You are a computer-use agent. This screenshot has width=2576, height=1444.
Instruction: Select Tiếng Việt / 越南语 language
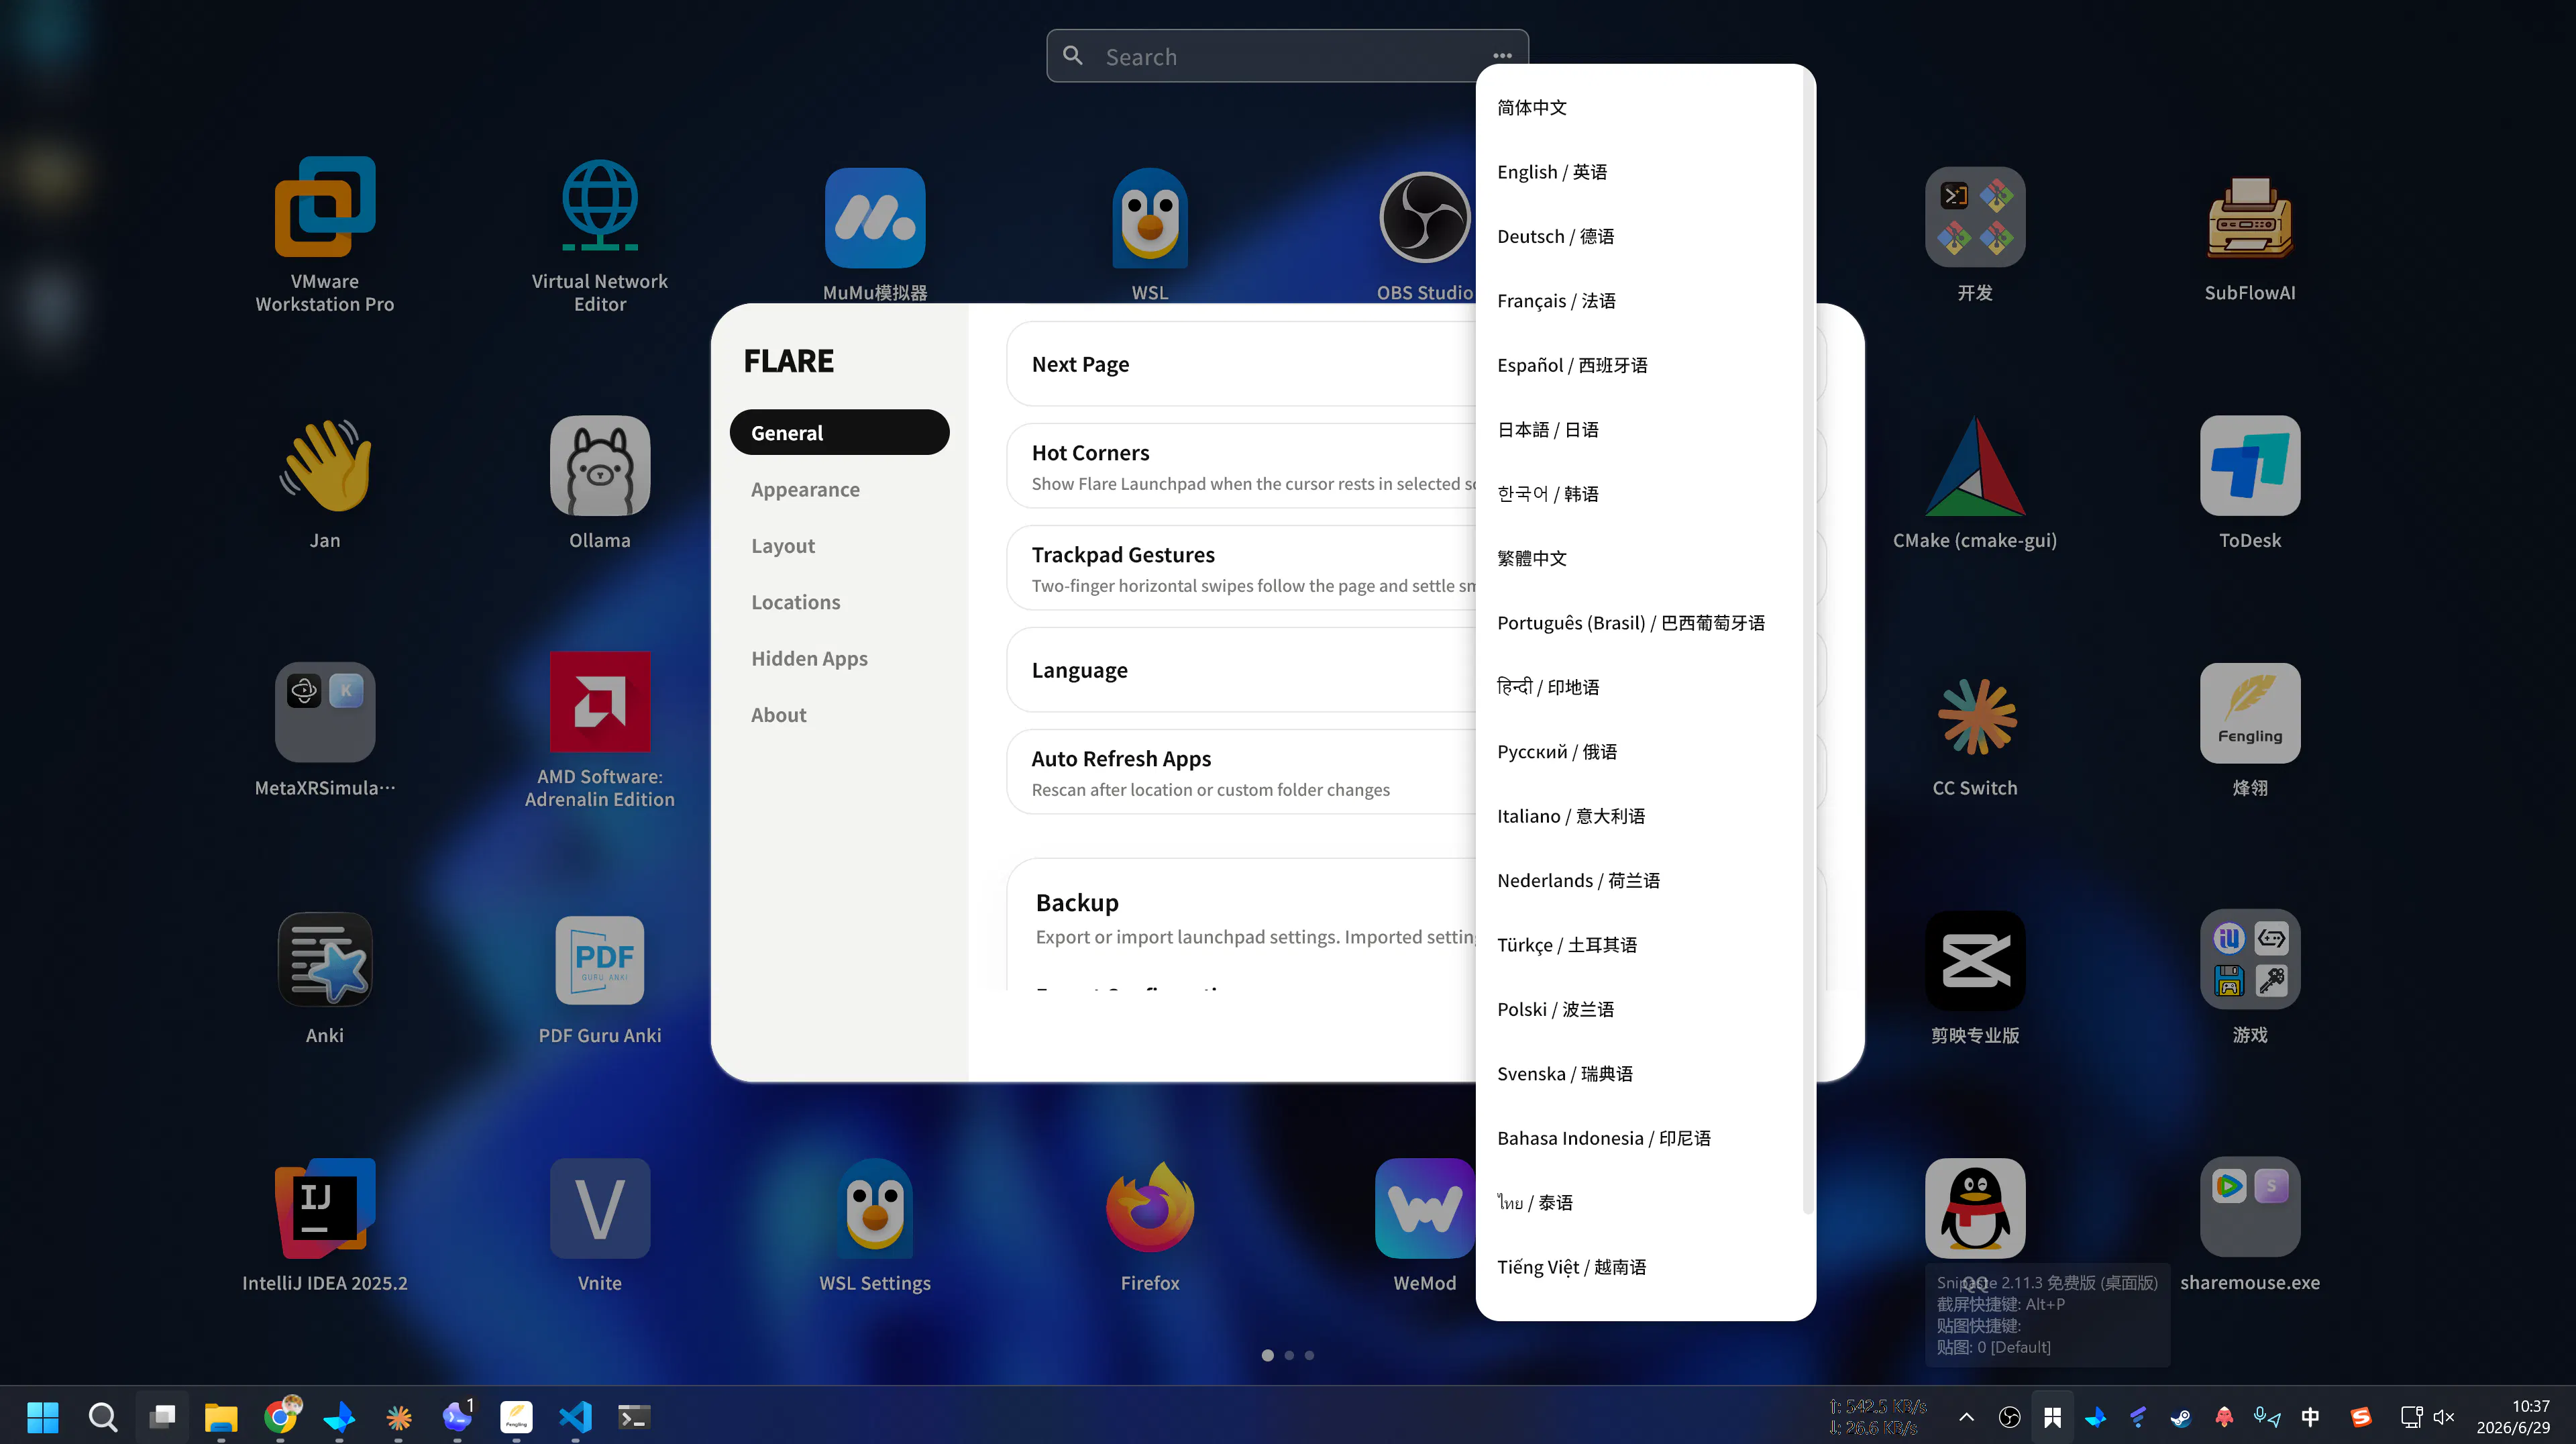click(x=1640, y=1268)
